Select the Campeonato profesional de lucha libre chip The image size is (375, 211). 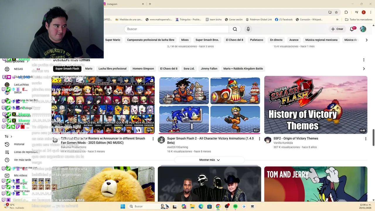coord(151,40)
